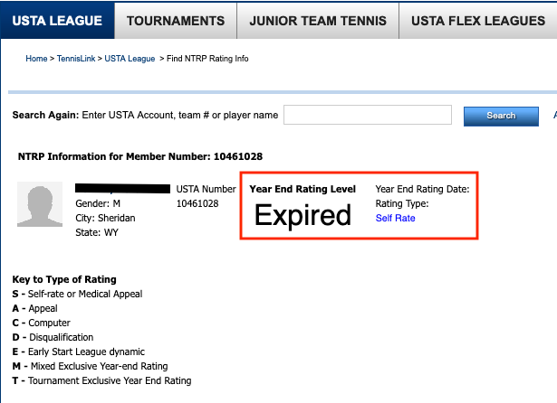Focus the player search text field
Screen dimensions: 557x403
[367, 115]
